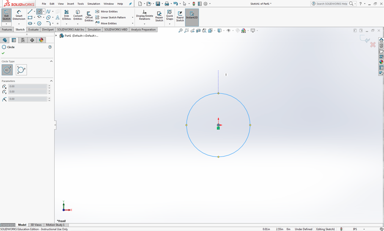Image resolution: width=384 pixels, height=231 pixels.
Task: Select the Corner Rectangle tool
Action: (30, 17)
